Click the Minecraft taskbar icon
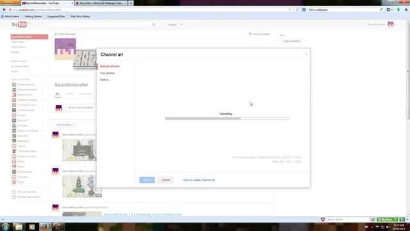This screenshot has width=410, height=231. pos(58,227)
